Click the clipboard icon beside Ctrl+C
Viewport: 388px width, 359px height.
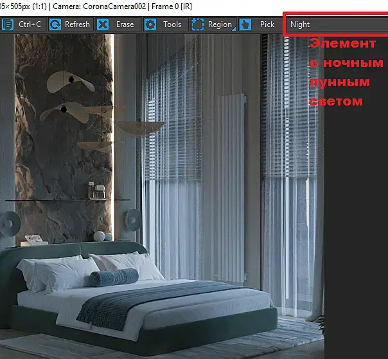click(x=8, y=24)
